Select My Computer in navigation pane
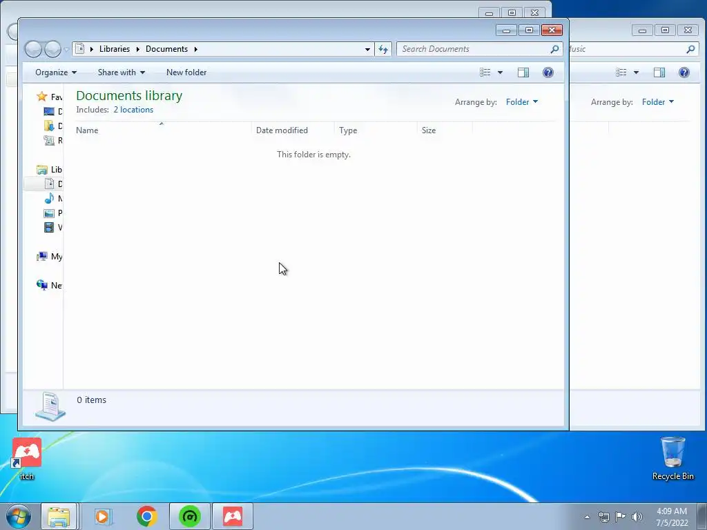 [50, 257]
